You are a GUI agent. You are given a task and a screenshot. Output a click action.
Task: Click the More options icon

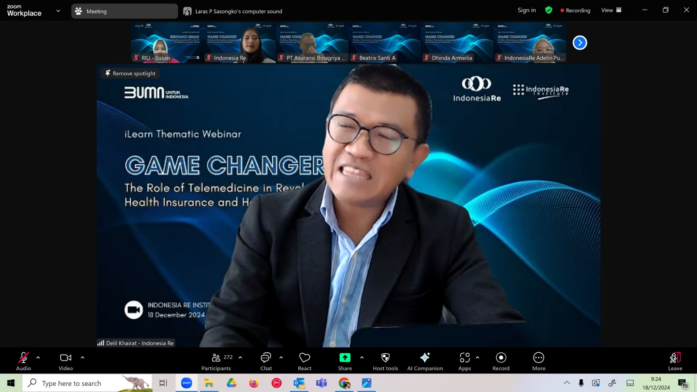point(538,358)
